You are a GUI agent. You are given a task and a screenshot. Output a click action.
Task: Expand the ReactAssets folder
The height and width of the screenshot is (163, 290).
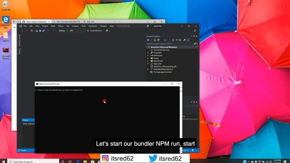[x=148, y=61]
